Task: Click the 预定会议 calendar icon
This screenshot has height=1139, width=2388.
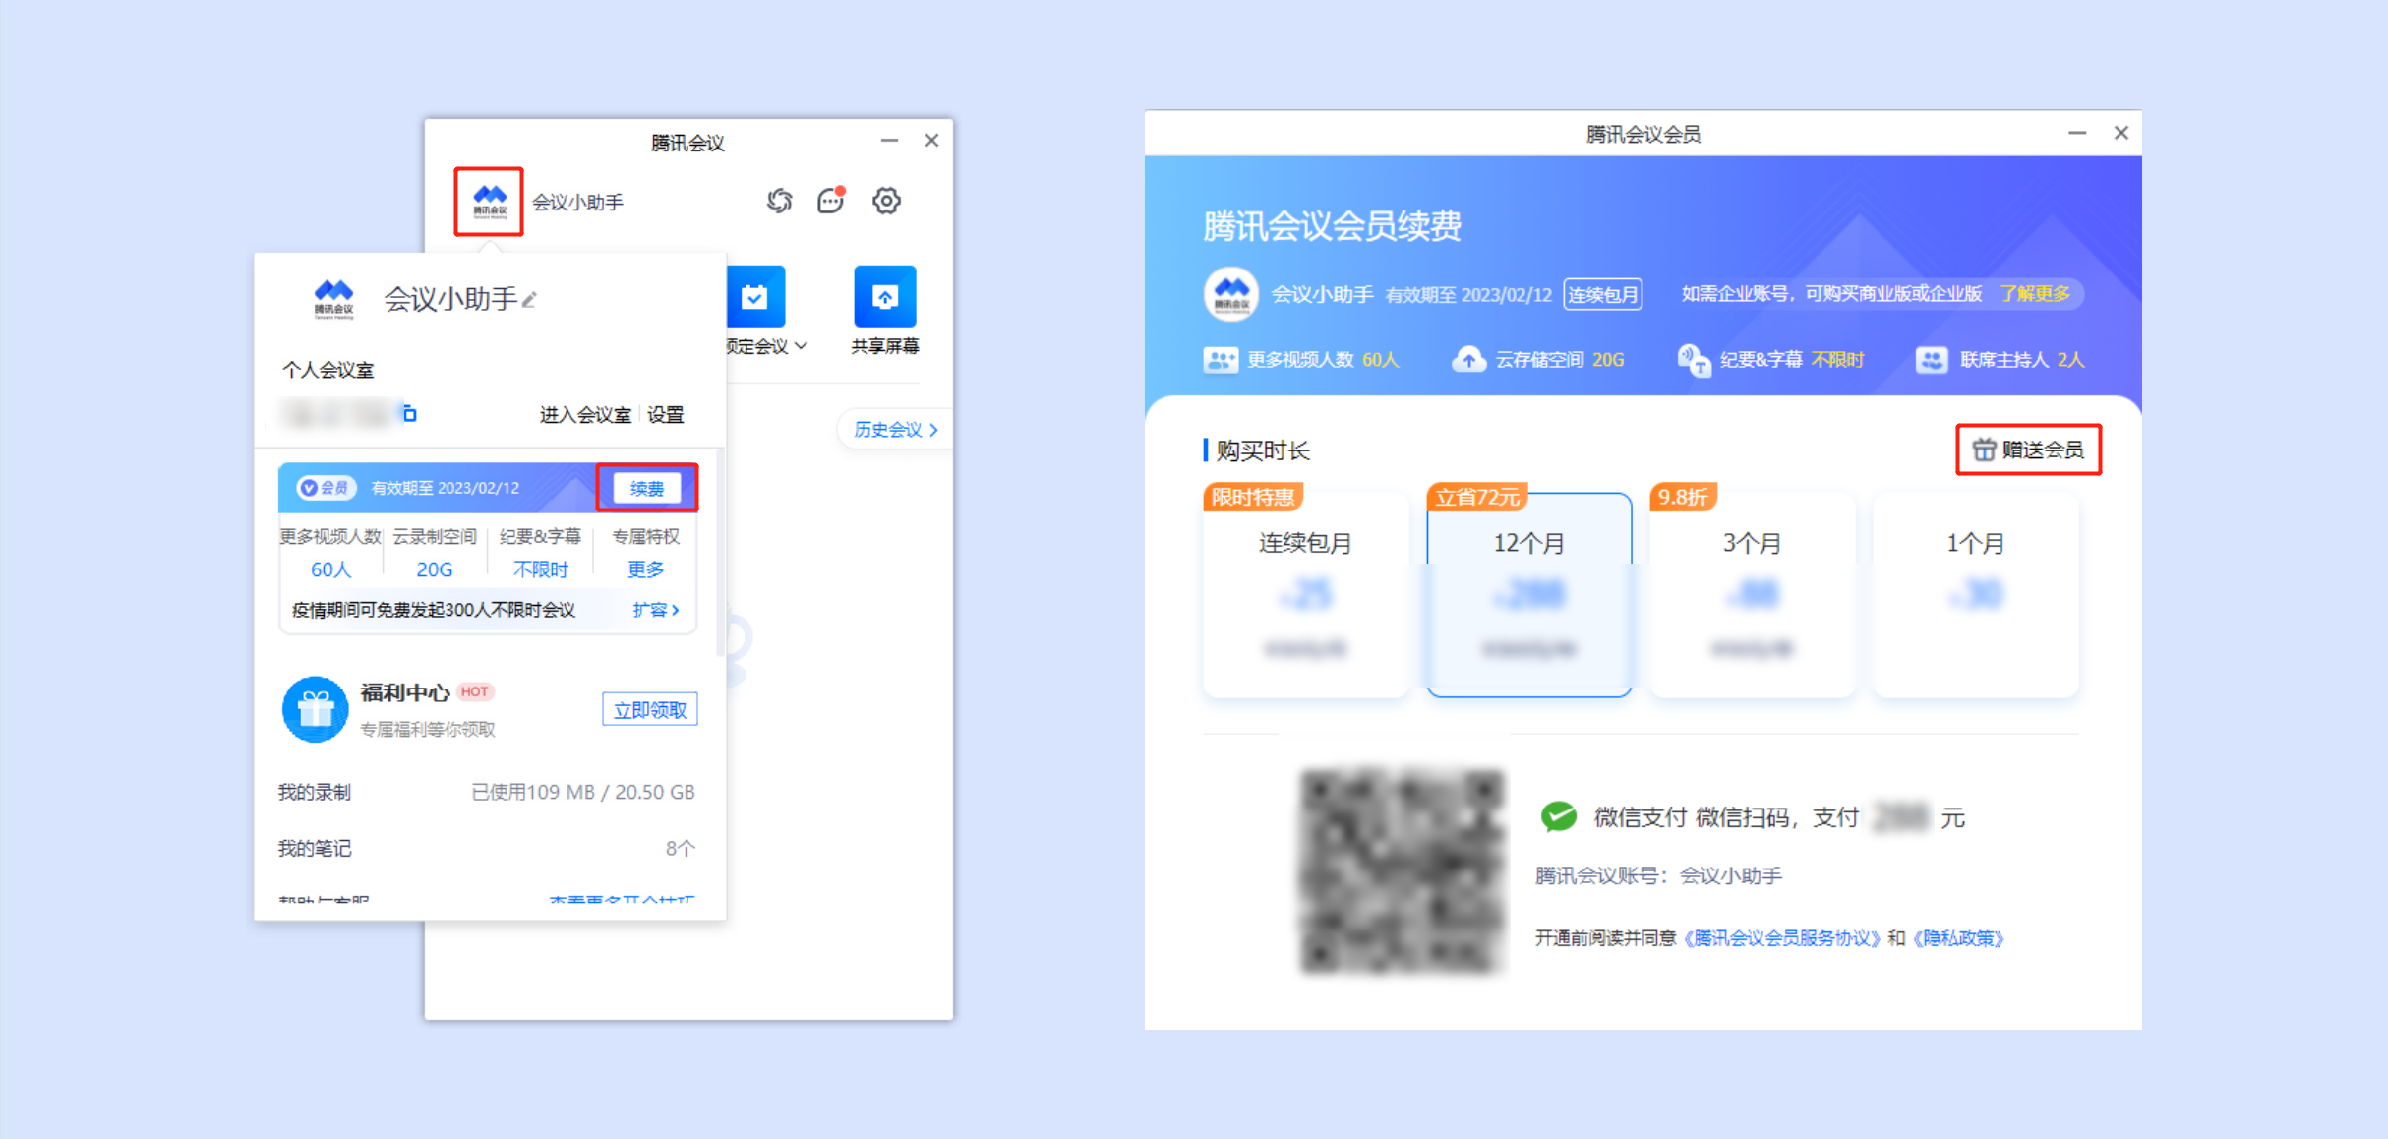Action: [x=755, y=296]
